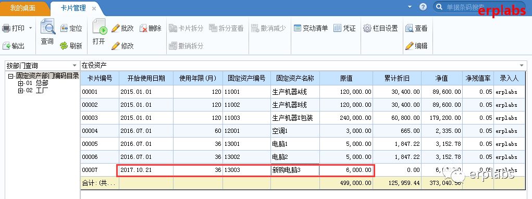Click the 新购电脑3 asset name cell
Image resolution: width=532 pixels, height=199 pixels.
[x=295, y=170]
